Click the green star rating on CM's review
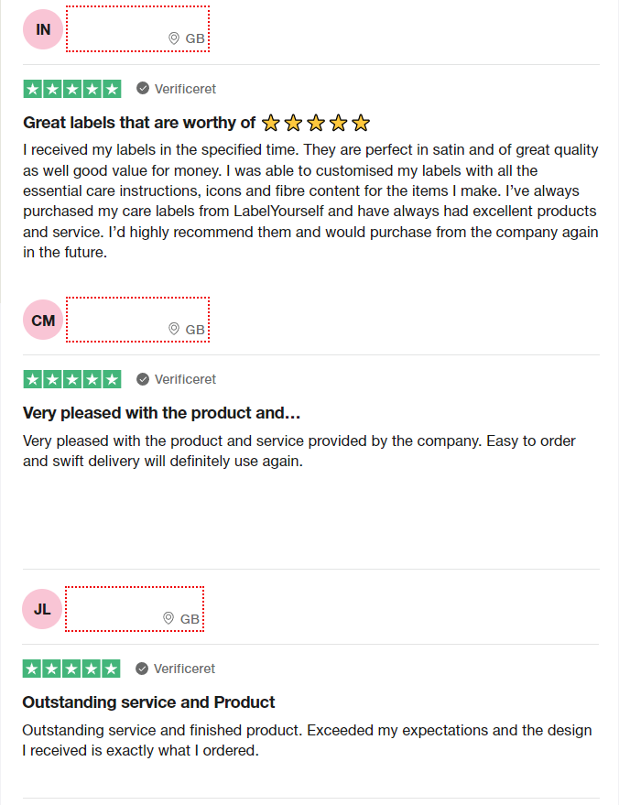Screen dimensions: 619x805 [x=72, y=379]
